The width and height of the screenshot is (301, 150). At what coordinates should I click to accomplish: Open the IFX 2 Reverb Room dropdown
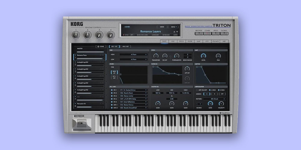coord(133,93)
